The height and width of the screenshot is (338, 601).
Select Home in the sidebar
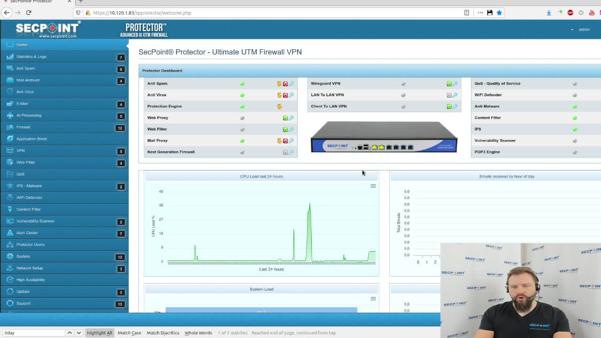64,45
